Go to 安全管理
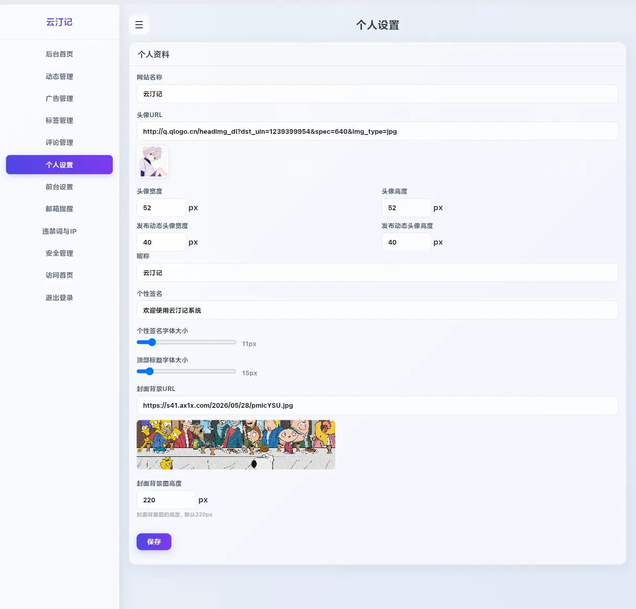The image size is (636, 609). pos(59,253)
